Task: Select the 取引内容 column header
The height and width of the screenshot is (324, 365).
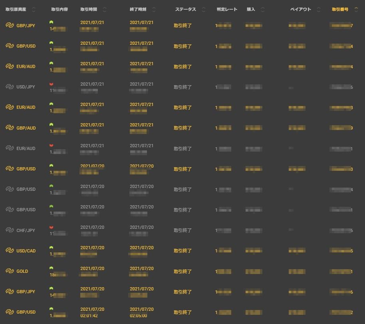Action: click(x=60, y=9)
